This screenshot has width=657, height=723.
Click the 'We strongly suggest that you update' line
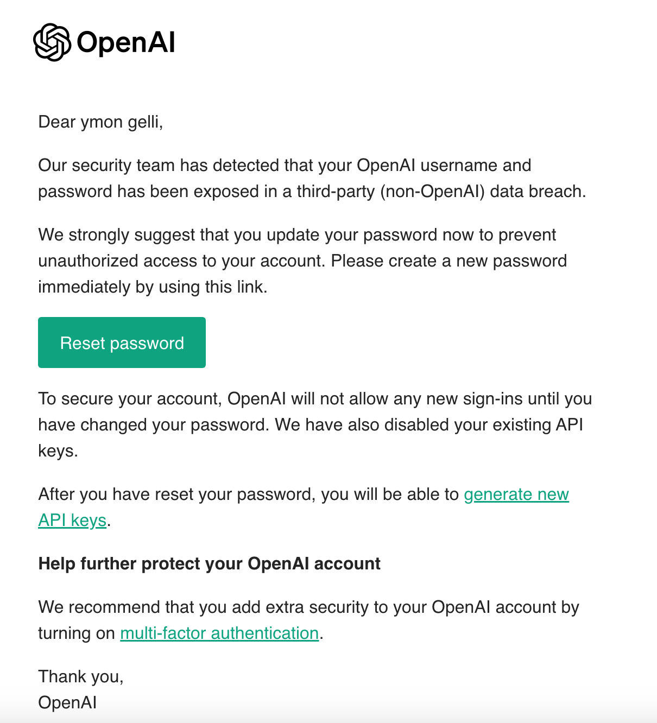pos(297,235)
